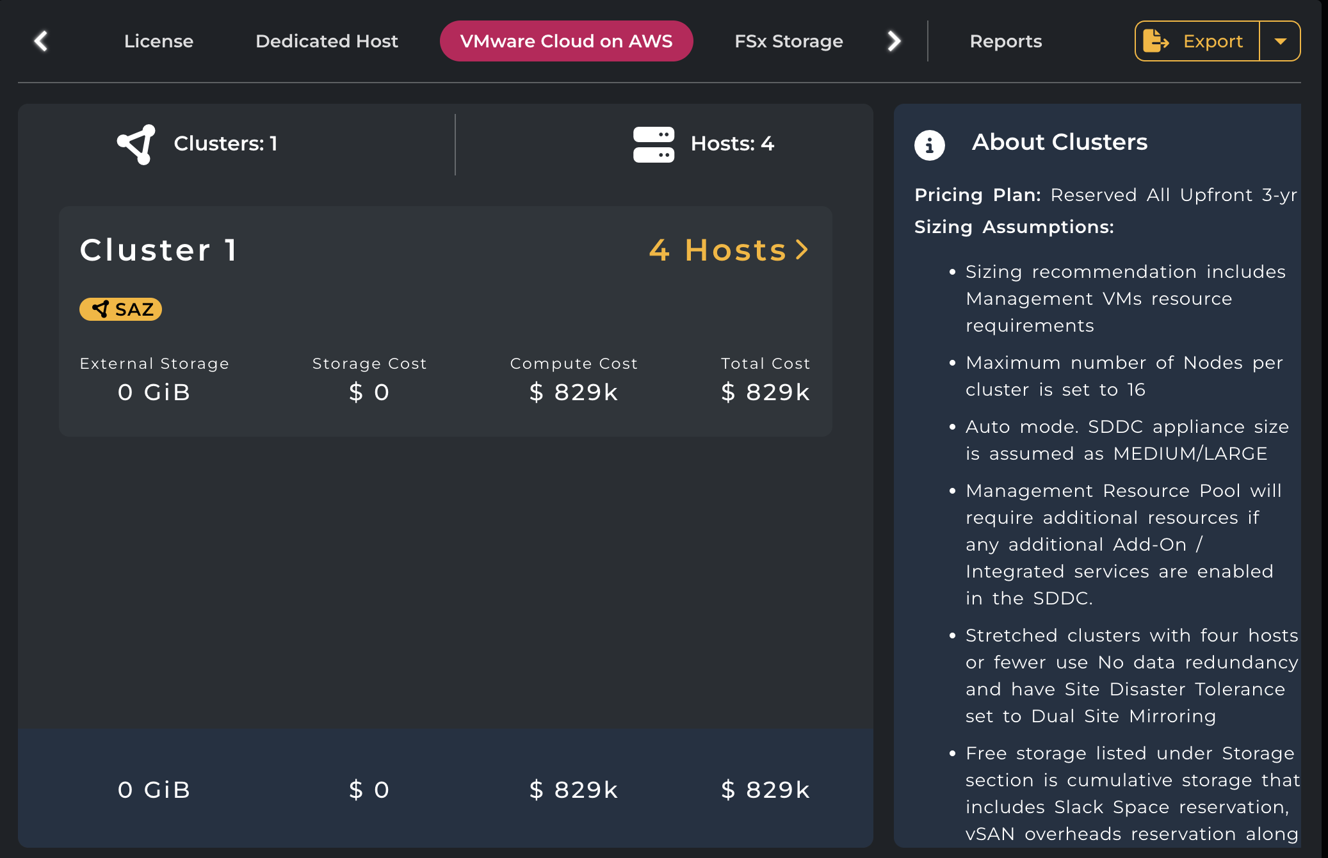Switch to the Dedicated Host tab

(x=327, y=41)
